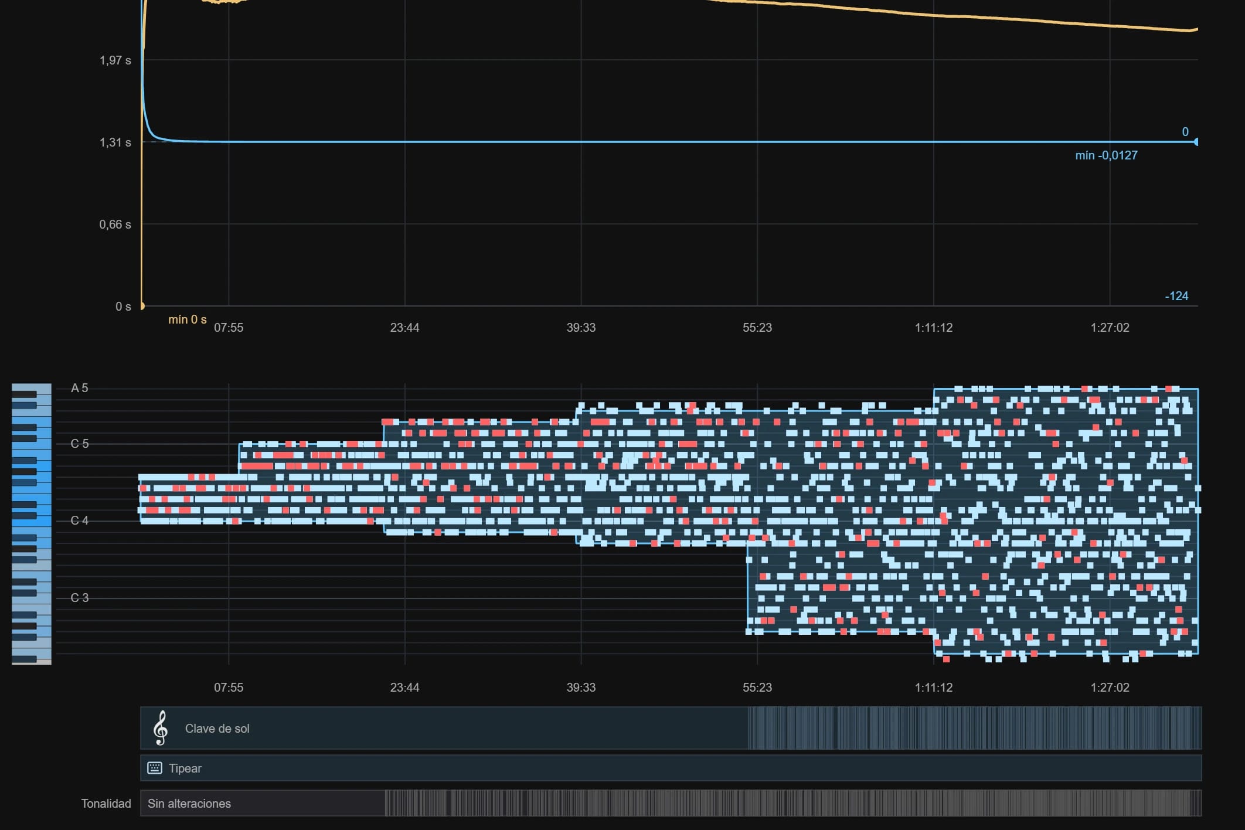The image size is (1245, 830).
Task: Click 1:11:12 on the piano roll time axis
Action: click(x=934, y=687)
